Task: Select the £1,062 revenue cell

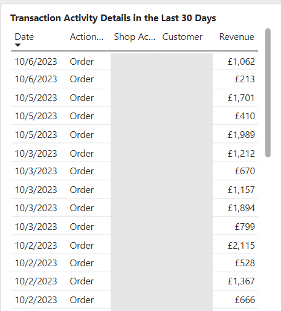Action: tap(241, 62)
